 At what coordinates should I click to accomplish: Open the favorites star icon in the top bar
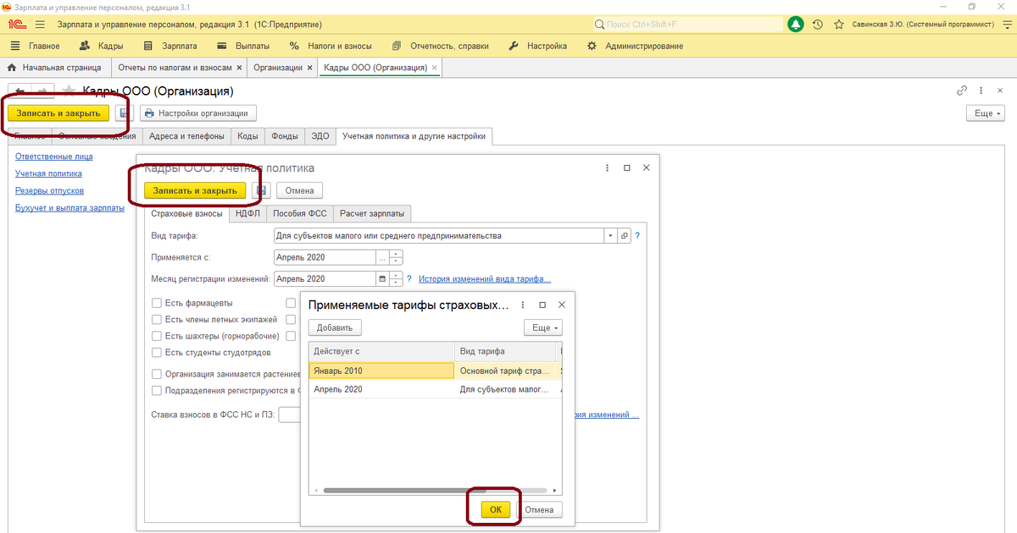point(839,25)
